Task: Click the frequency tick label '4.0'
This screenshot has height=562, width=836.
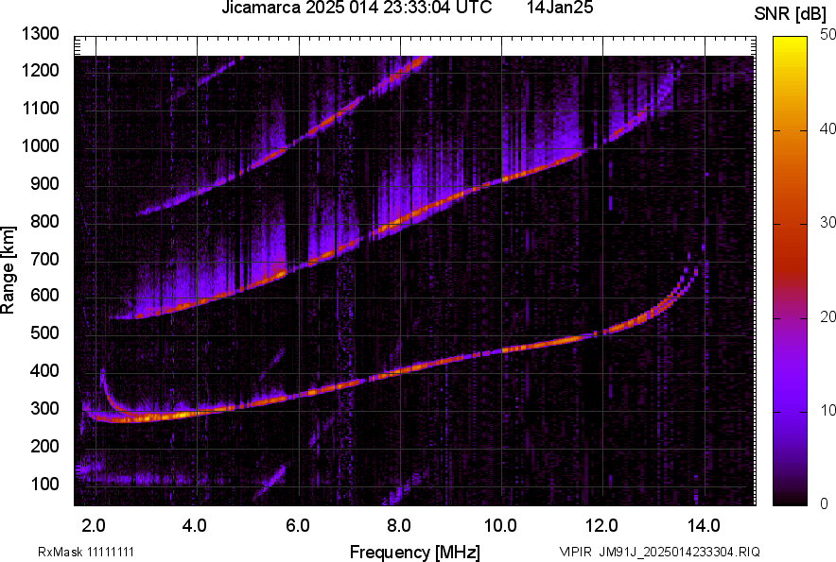Action: 195,526
